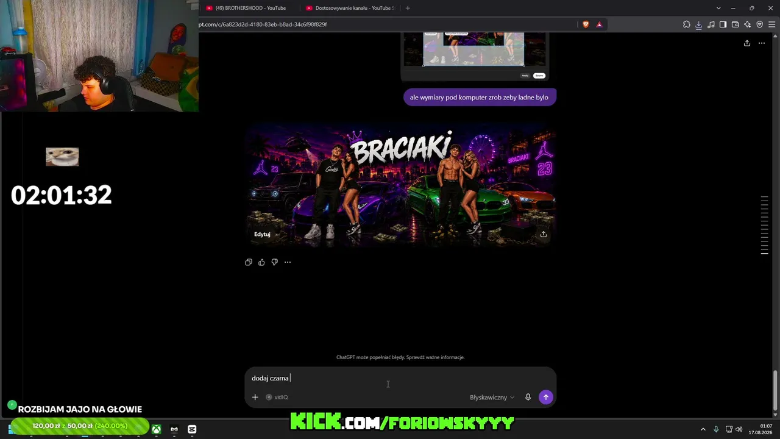Click the user message about wymiary pod komputer
The width and height of the screenshot is (780, 439).
[x=480, y=97]
